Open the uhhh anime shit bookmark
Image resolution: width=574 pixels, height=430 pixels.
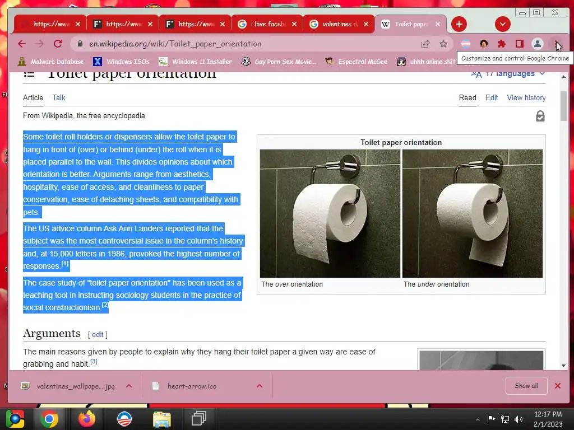(x=426, y=62)
